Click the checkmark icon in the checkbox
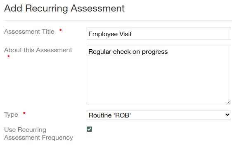The height and width of the screenshot is (168, 232). coord(89,129)
